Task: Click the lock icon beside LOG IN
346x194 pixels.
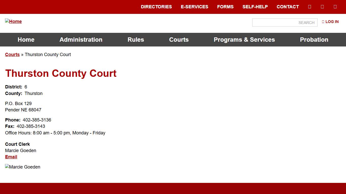Action: point(323,22)
